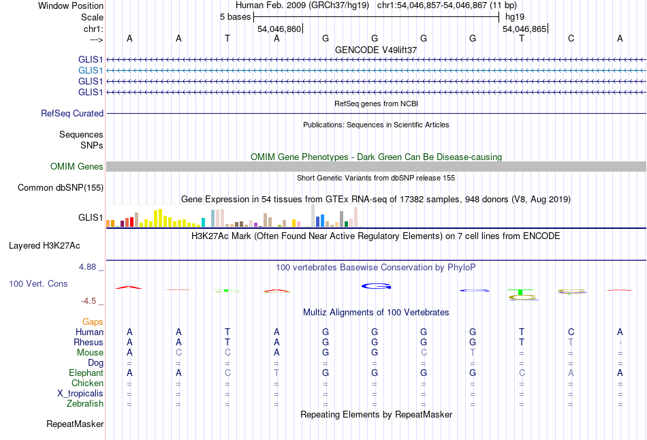Click the Zebrafish species label
The width and height of the screenshot is (647, 440).
[x=85, y=404]
